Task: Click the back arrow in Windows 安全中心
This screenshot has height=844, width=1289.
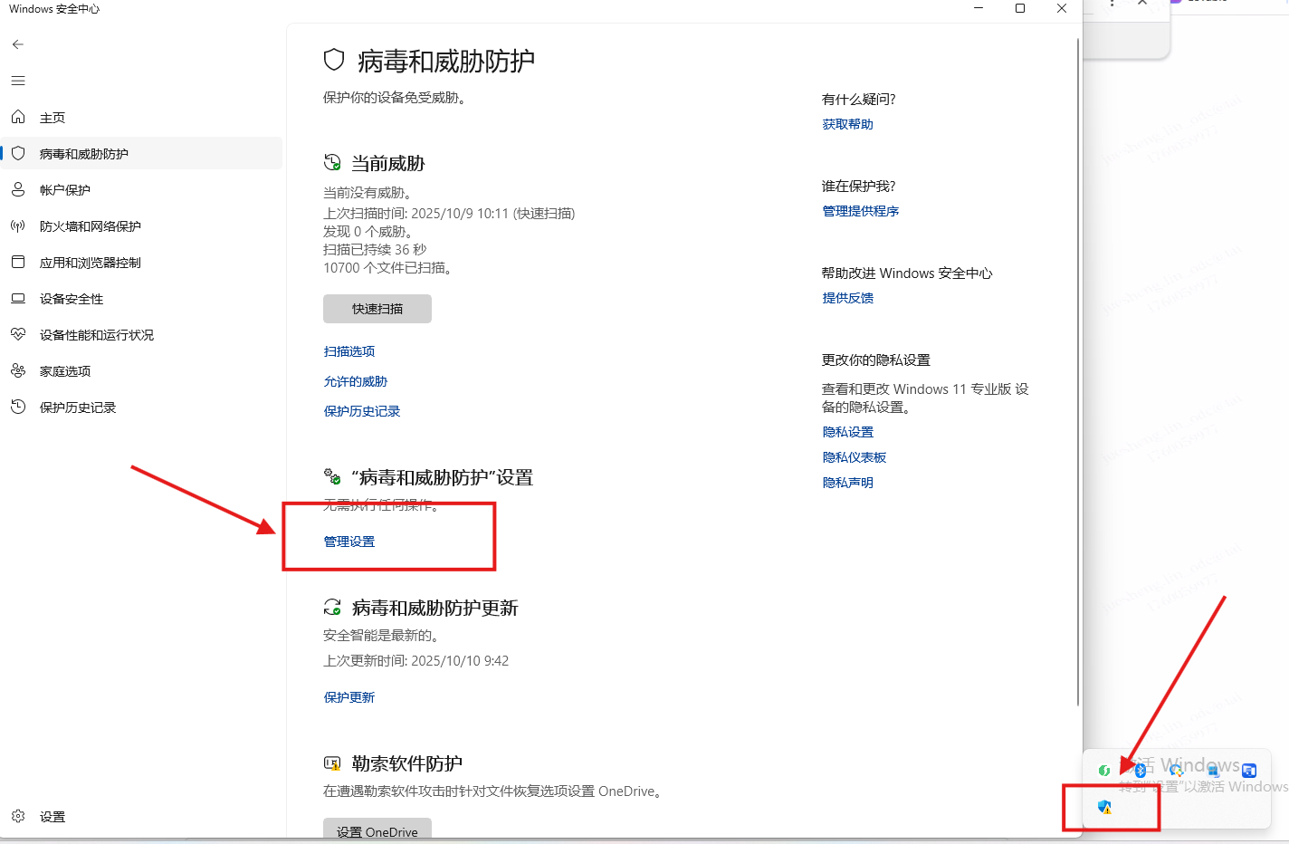Action: coord(18,44)
